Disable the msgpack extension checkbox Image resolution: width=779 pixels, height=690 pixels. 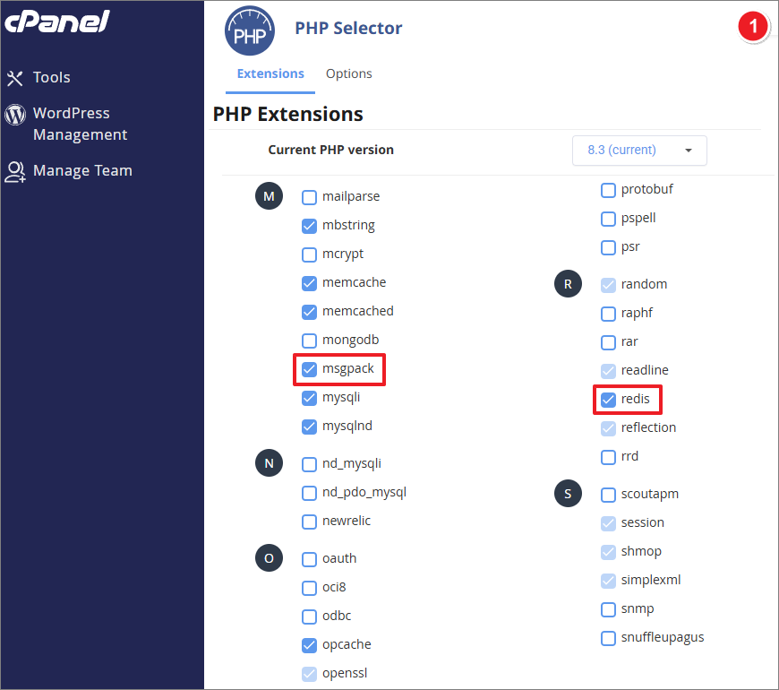coord(309,368)
